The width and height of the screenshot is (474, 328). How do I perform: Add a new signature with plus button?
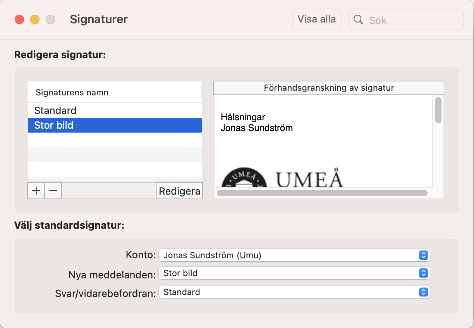(x=36, y=191)
